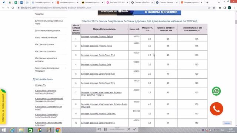237x133 pixels.
Task: Open the WhatsApp chat floating button
Action: (x=216, y=91)
